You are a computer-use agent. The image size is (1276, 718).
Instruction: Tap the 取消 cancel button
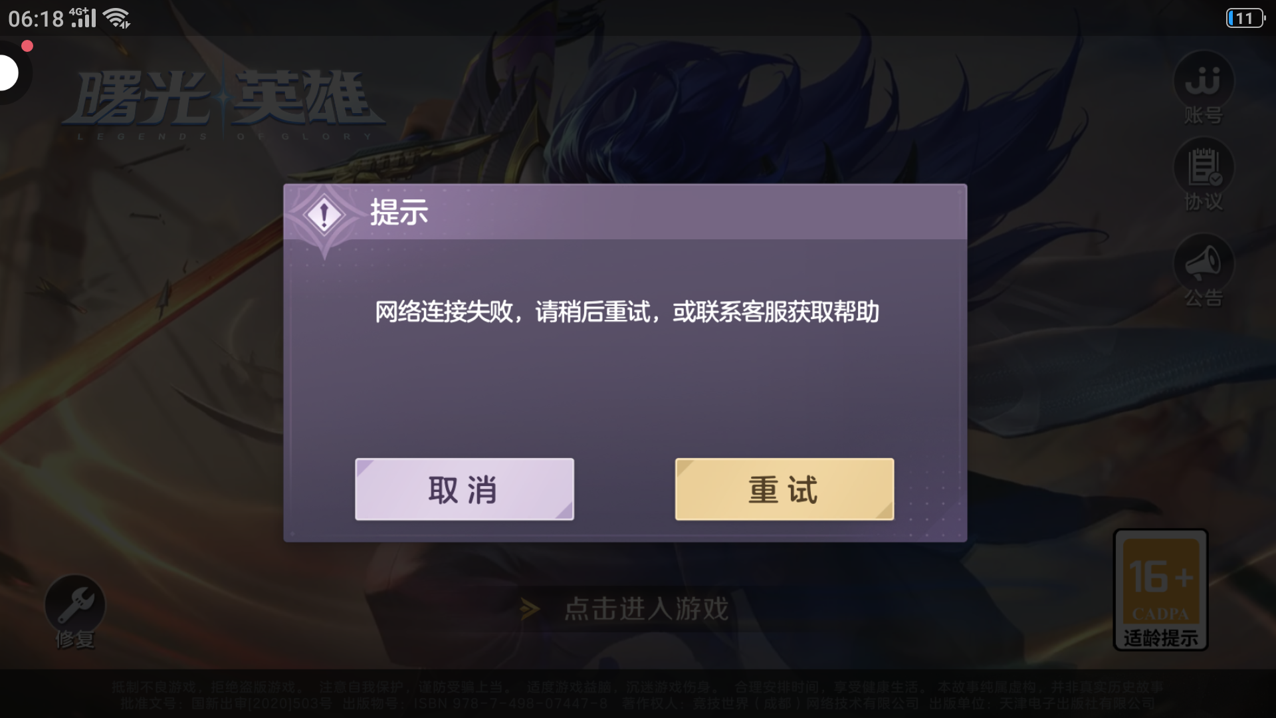[x=464, y=489]
